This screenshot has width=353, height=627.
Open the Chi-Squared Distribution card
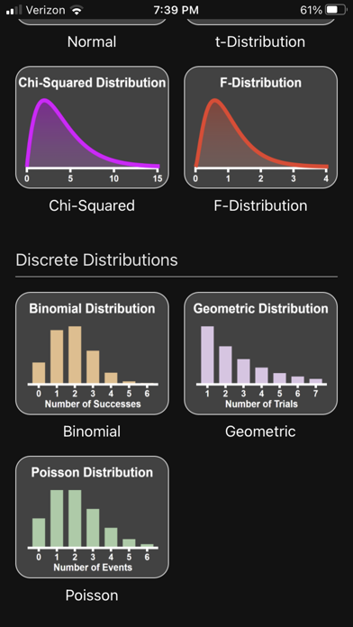[92, 127]
